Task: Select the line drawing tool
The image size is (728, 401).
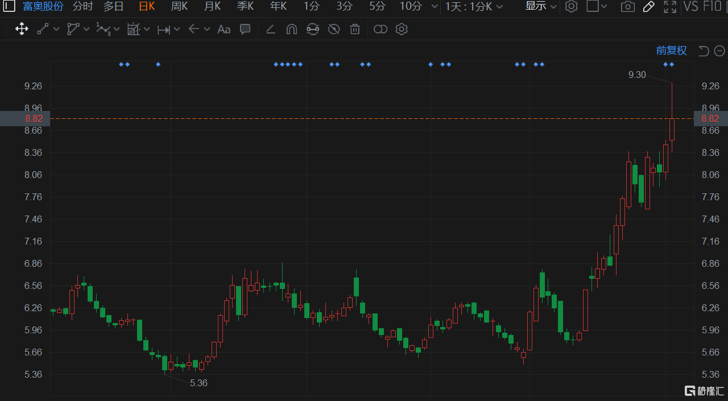Action: 43,29
